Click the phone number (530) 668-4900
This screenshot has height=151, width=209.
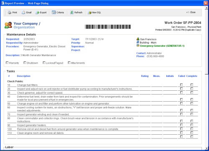pos(155,56)
